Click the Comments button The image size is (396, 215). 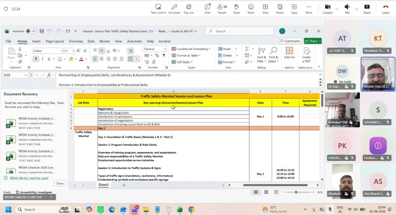pos(290,41)
